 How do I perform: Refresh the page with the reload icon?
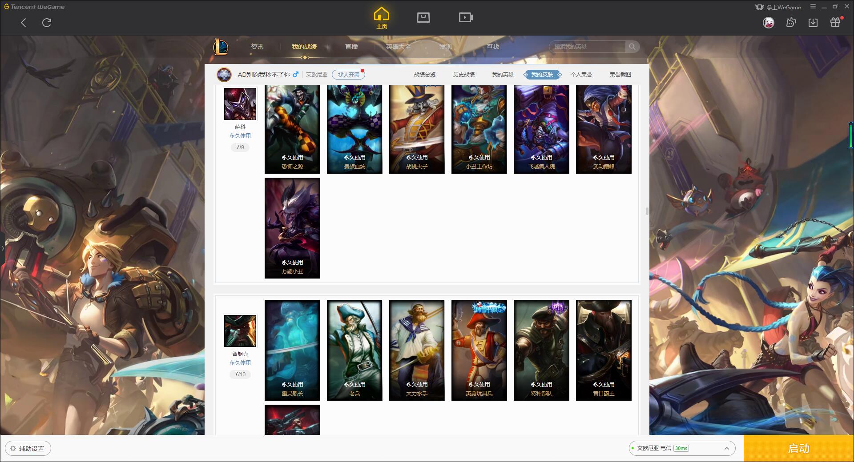coord(47,23)
